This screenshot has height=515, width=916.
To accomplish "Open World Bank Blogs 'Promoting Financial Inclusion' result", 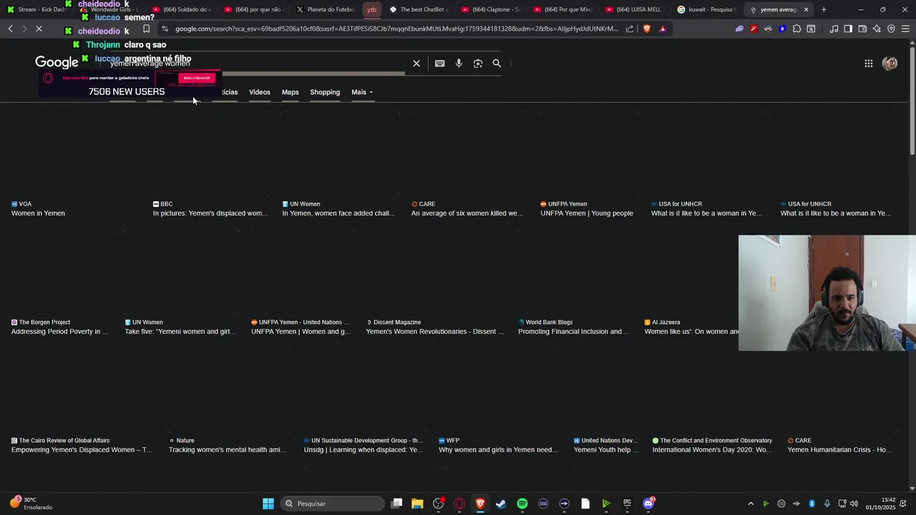I will (574, 332).
